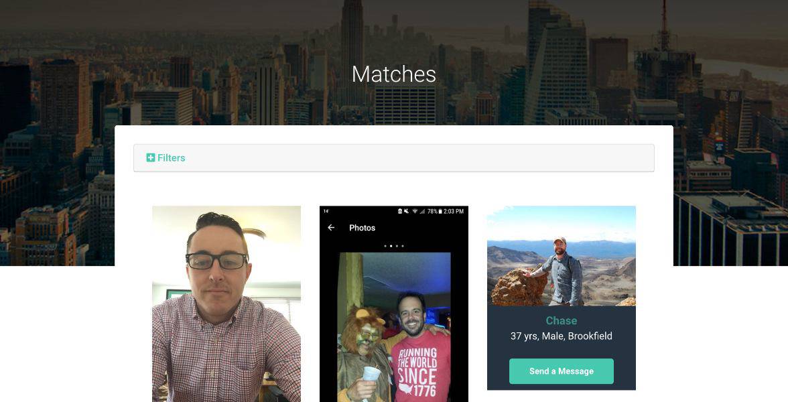The image size is (788, 402).
Task: Click the 37 yrs, Male, Brookfield details
Action: point(562,336)
